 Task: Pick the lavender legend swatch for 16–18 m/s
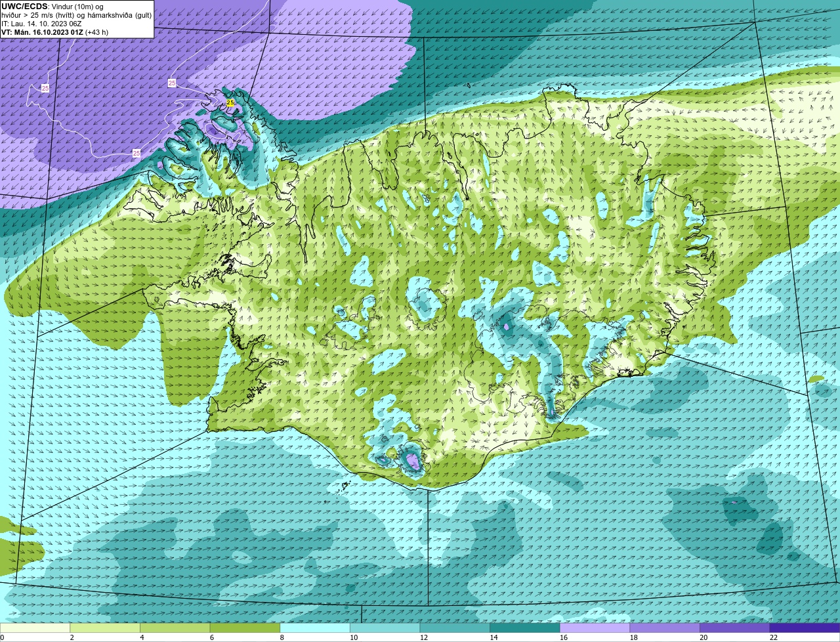pos(595,628)
